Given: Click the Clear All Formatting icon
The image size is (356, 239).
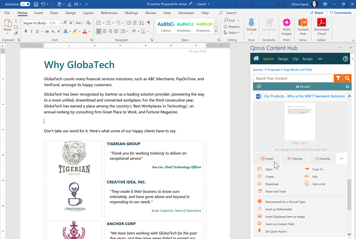Looking at the screenshot, I should pyautogui.click(x=89, y=23).
